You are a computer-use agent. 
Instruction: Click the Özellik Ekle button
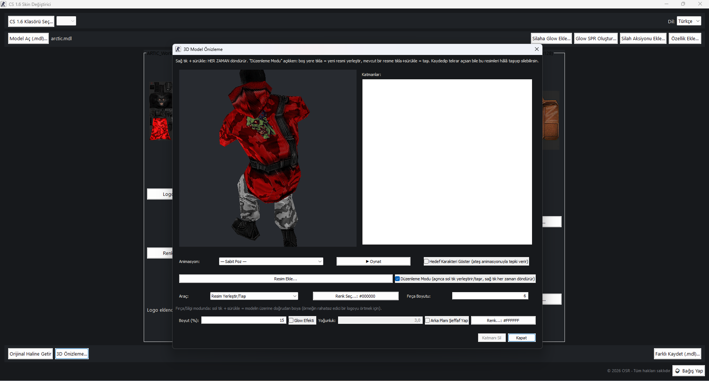click(685, 38)
